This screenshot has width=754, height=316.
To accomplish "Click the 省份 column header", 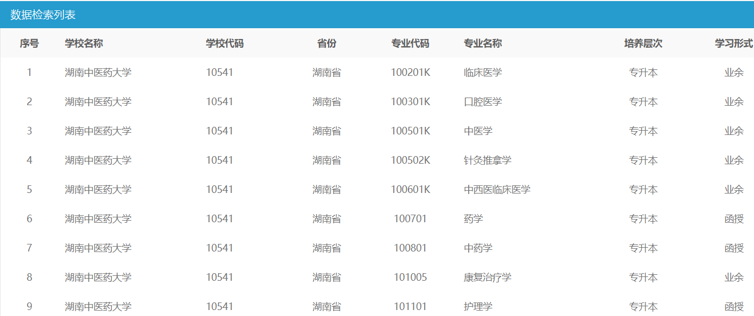I will click(327, 43).
